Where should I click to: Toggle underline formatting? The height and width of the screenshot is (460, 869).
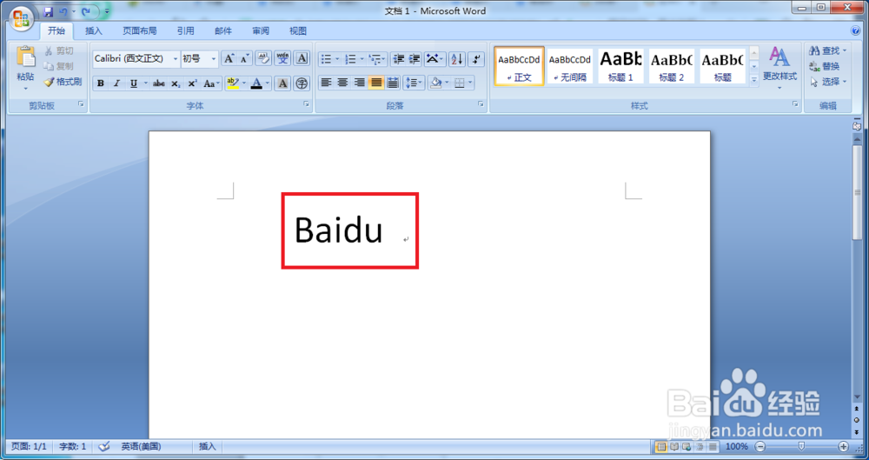pos(134,83)
